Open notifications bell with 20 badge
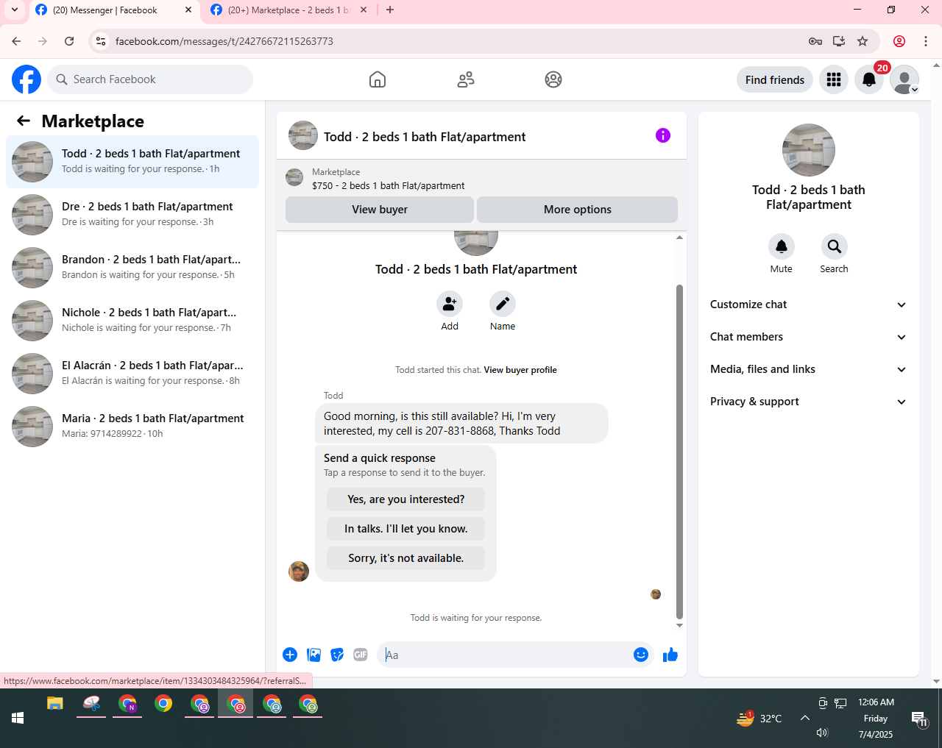Image resolution: width=942 pixels, height=748 pixels. click(x=869, y=79)
